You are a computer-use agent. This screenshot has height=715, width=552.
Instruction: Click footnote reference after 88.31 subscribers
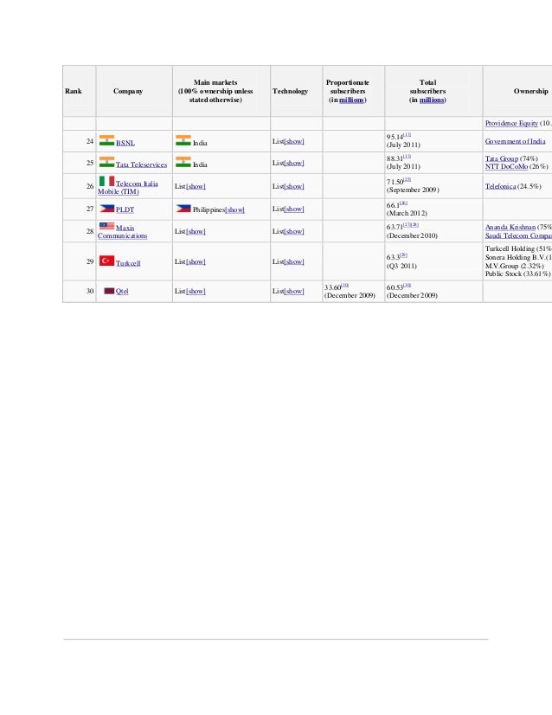click(x=407, y=157)
